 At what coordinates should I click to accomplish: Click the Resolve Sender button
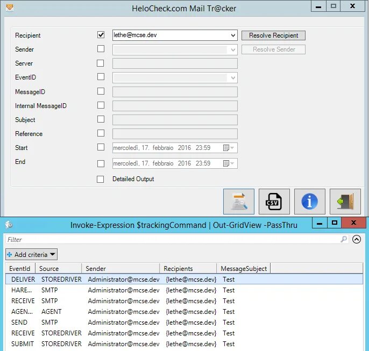click(x=273, y=49)
